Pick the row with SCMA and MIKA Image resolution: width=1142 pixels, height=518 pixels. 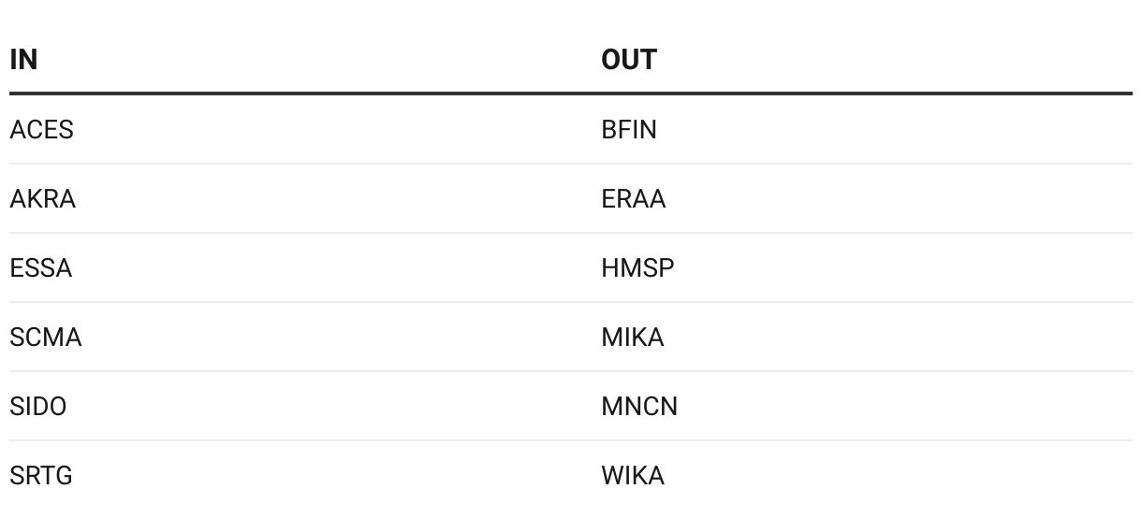pyautogui.click(x=571, y=338)
